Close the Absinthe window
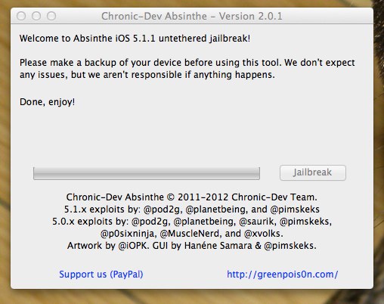 [x=21, y=16]
